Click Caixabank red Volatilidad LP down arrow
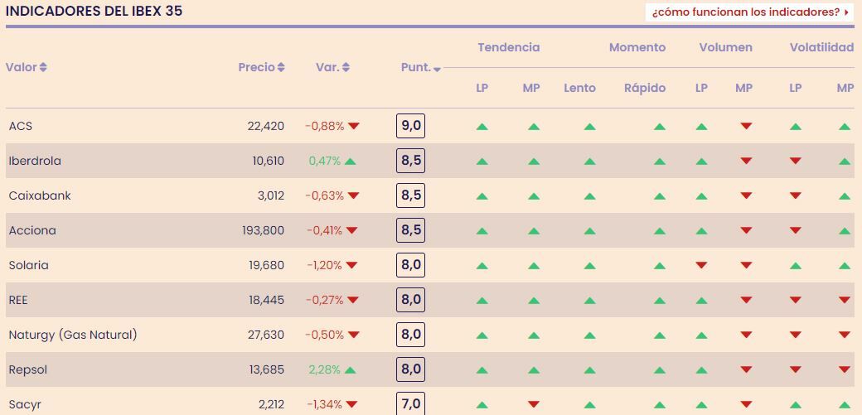Viewport: 862px width, 415px height. [x=795, y=195]
